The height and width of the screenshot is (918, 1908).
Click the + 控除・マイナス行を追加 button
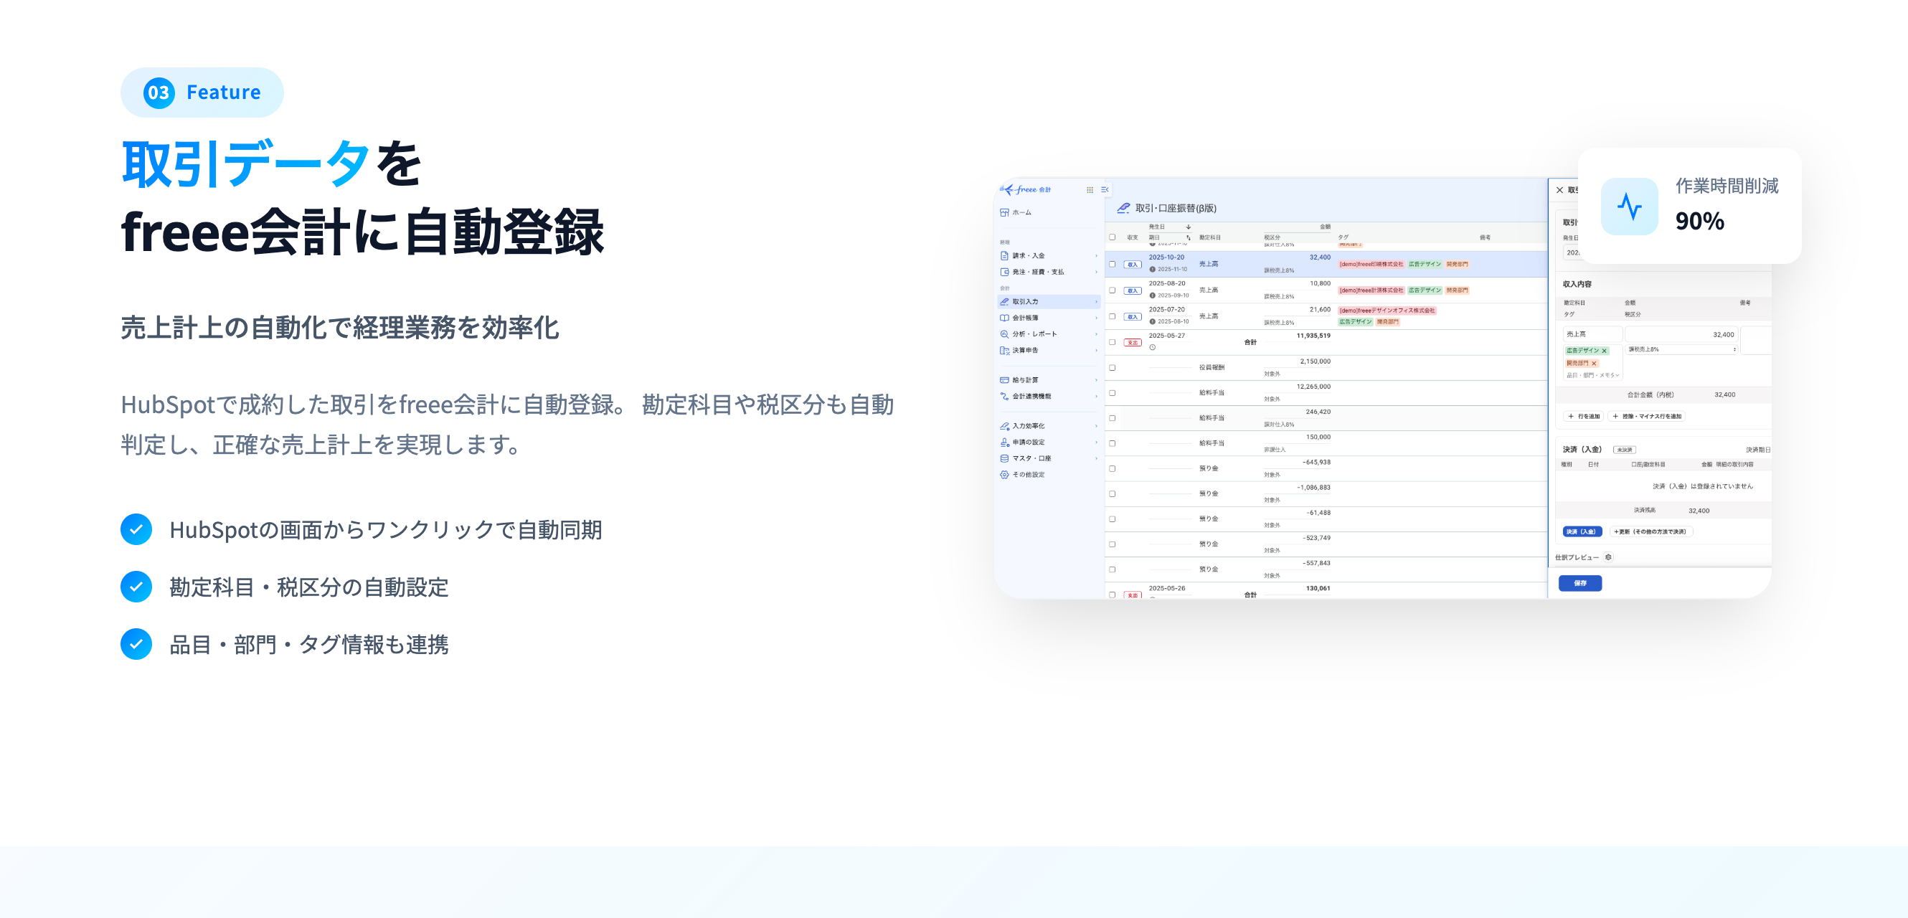pyautogui.click(x=1646, y=416)
